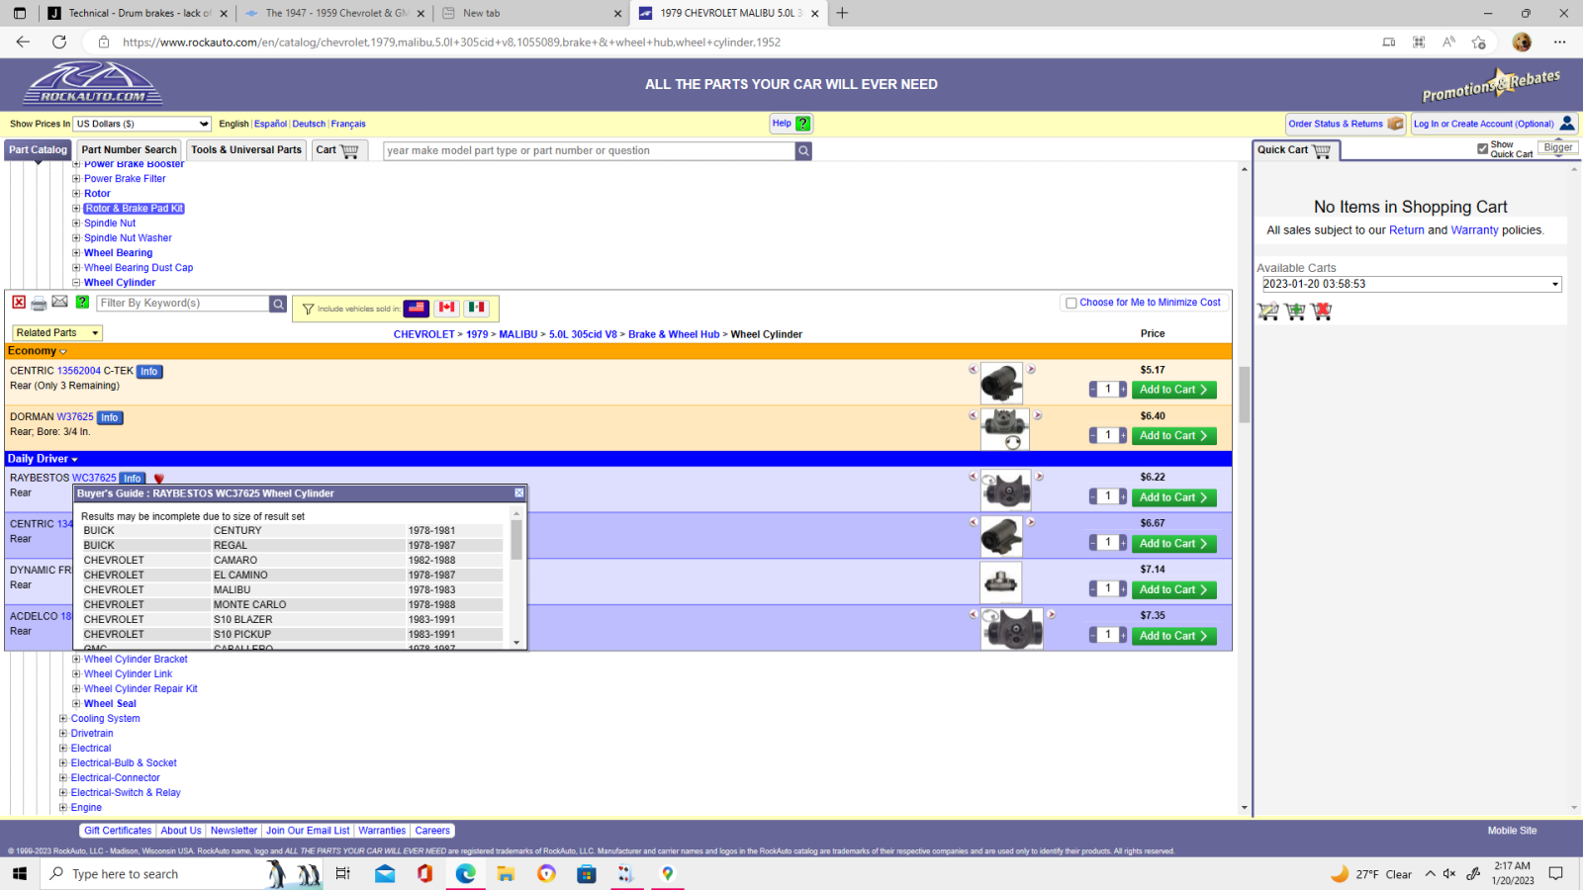Uncheck Show Quick Cart checkbox
Viewport: 1583px width, 890px height.
coord(1482,148)
